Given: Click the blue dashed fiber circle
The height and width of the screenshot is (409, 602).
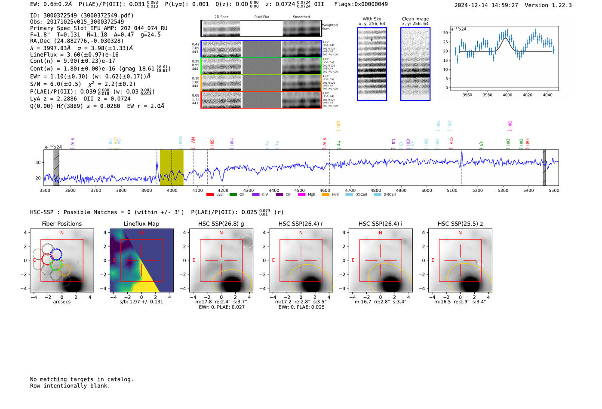Looking at the screenshot, I should [x=56, y=254].
